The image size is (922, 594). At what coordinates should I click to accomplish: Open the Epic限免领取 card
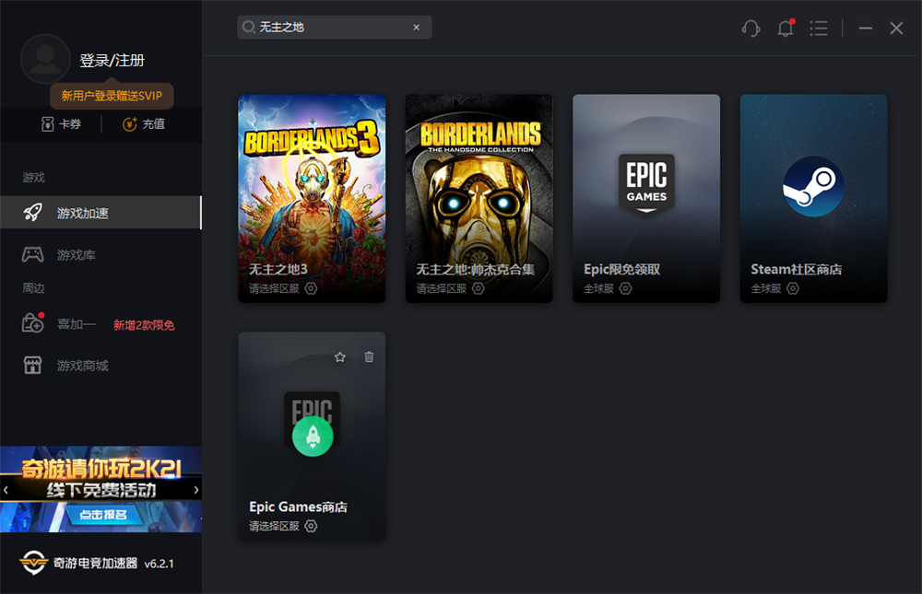pyautogui.click(x=646, y=199)
